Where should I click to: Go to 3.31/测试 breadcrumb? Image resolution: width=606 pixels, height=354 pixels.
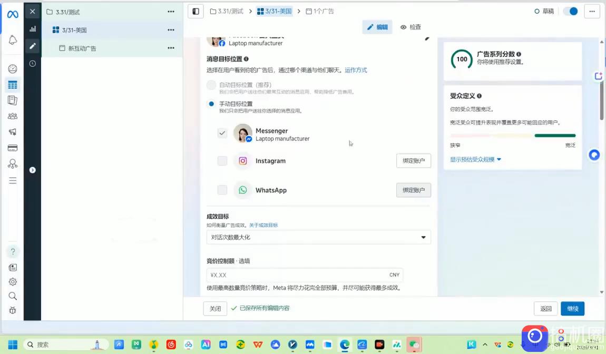(227, 11)
